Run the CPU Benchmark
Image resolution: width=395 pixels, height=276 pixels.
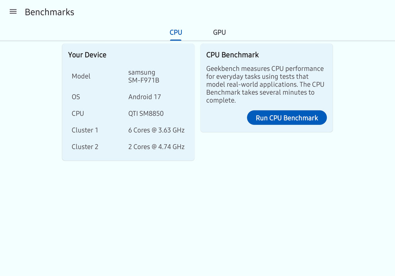(x=287, y=118)
